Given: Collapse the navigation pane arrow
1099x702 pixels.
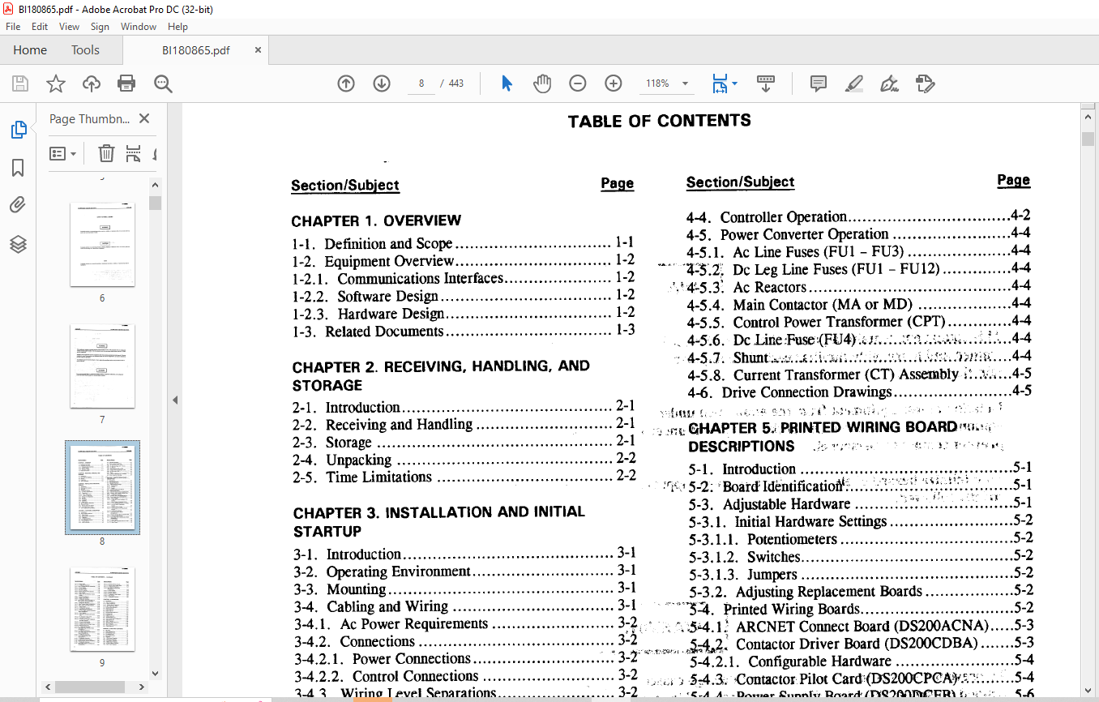Looking at the screenshot, I should 175,400.
